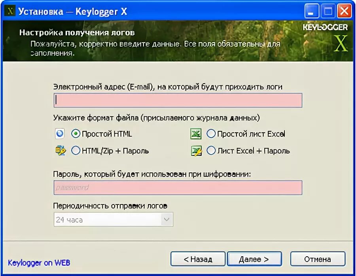Click the protected Excel icon beside Лист Excel + Пароль
Viewport: 356px width, 276px height.
196,151
